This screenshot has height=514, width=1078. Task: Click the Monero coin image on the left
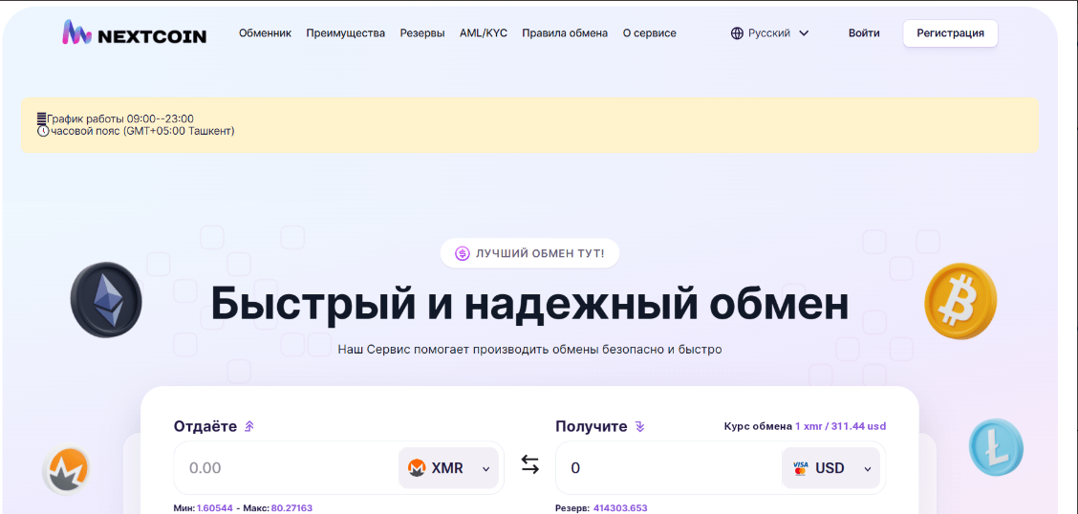point(66,469)
